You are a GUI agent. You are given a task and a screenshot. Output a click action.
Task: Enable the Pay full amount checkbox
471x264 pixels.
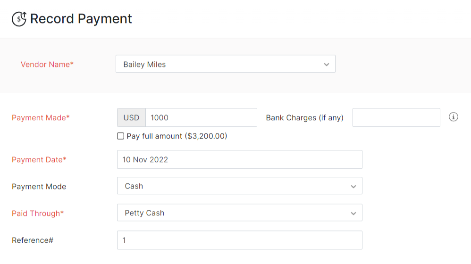(121, 136)
